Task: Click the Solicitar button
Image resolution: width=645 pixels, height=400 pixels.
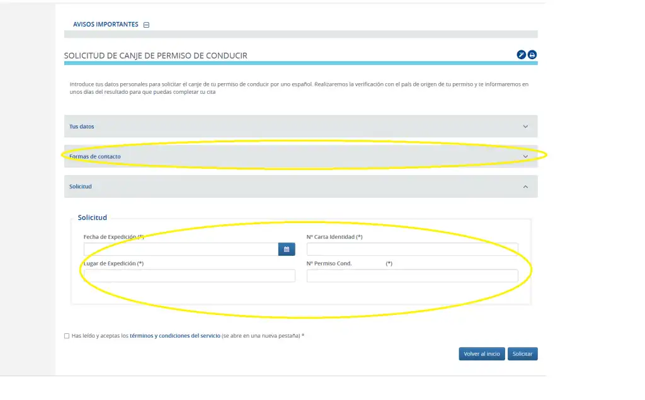Action: coord(522,354)
